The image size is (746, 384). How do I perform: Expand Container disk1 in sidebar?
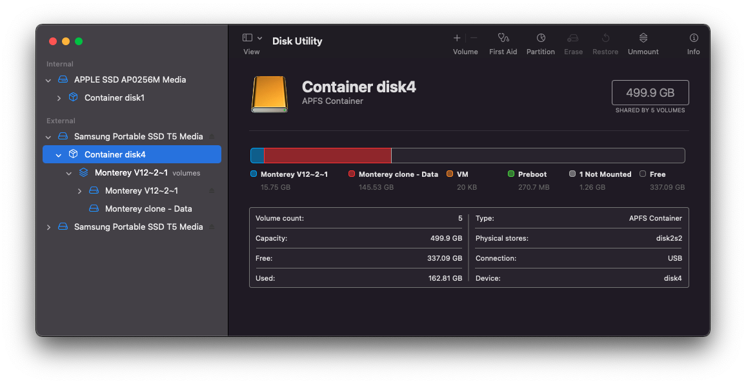[x=59, y=98]
